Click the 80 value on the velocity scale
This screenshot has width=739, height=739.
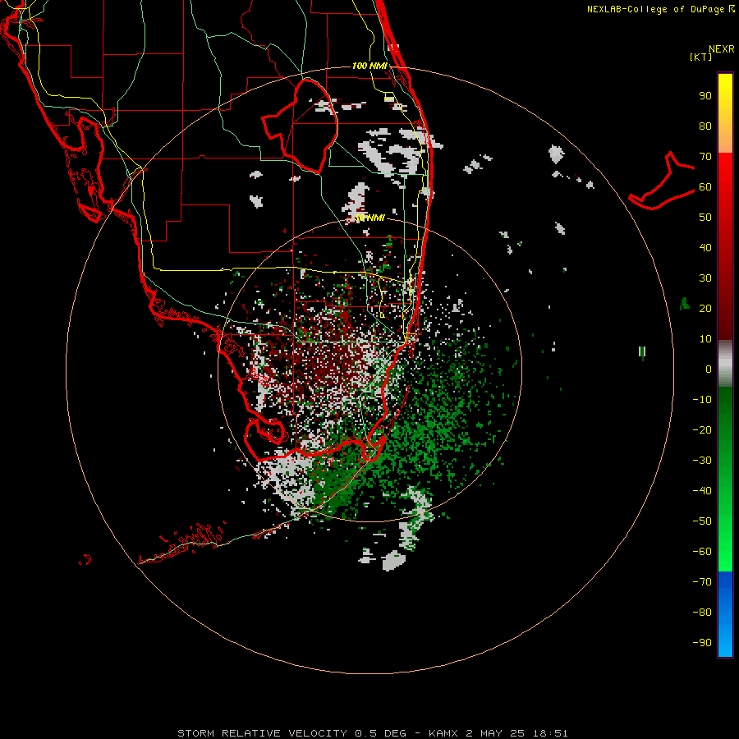click(705, 126)
